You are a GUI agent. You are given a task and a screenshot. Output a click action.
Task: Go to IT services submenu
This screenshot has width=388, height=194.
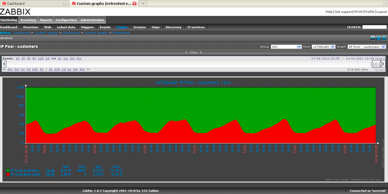coord(196,27)
